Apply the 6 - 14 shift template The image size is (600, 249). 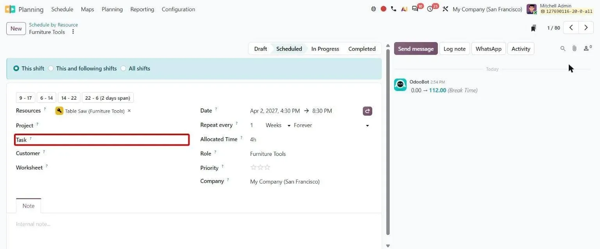(x=46, y=98)
